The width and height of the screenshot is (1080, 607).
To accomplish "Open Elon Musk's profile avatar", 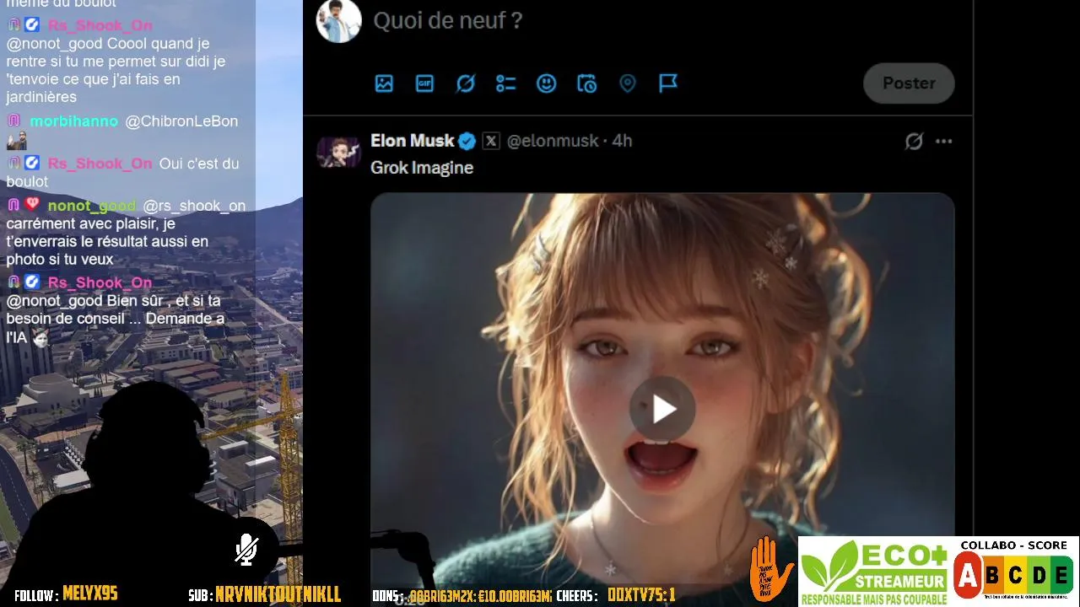I will coord(338,153).
